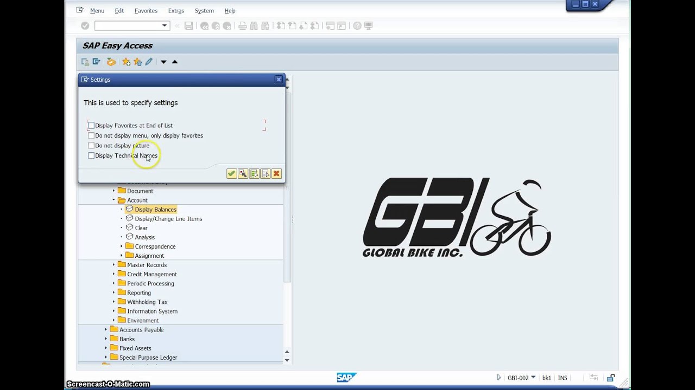Click the Generate Shortcut icon
The height and width of the screenshot is (390, 695).
point(342,25)
